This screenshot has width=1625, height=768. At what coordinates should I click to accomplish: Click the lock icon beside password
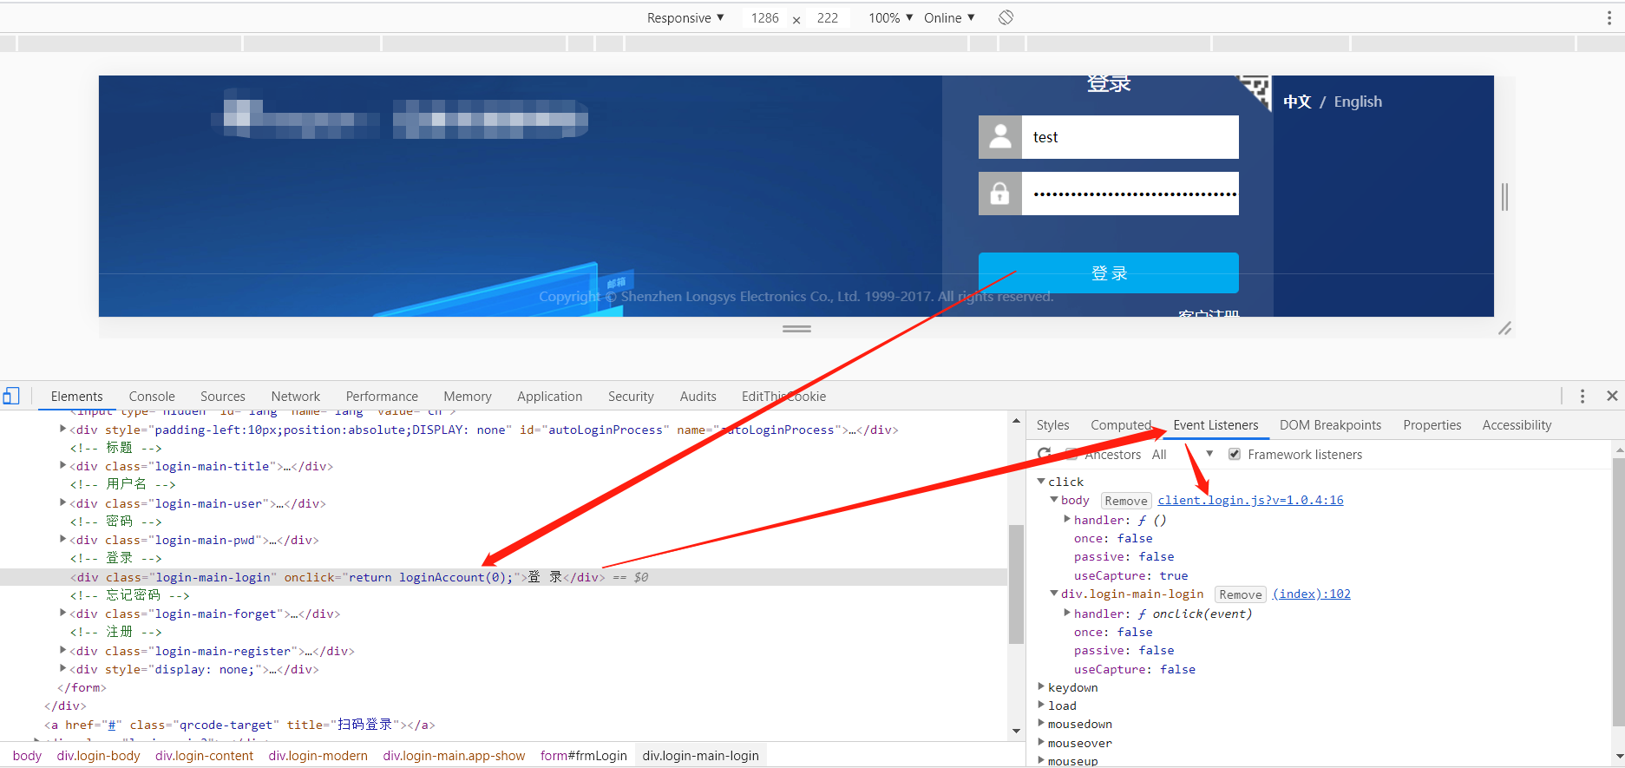pyautogui.click(x=1000, y=194)
